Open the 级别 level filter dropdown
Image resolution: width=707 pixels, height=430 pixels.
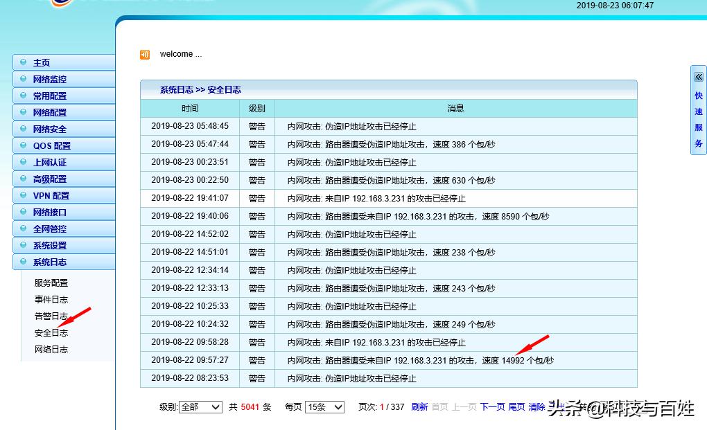click(200, 407)
